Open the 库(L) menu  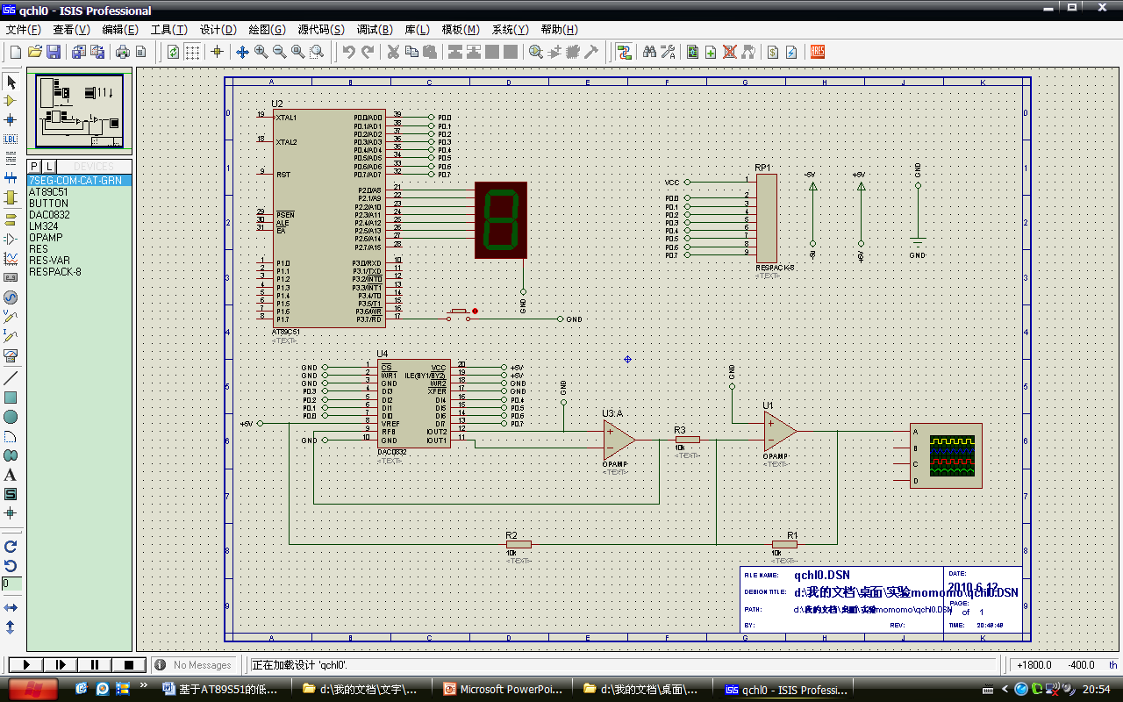coord(418,30)
